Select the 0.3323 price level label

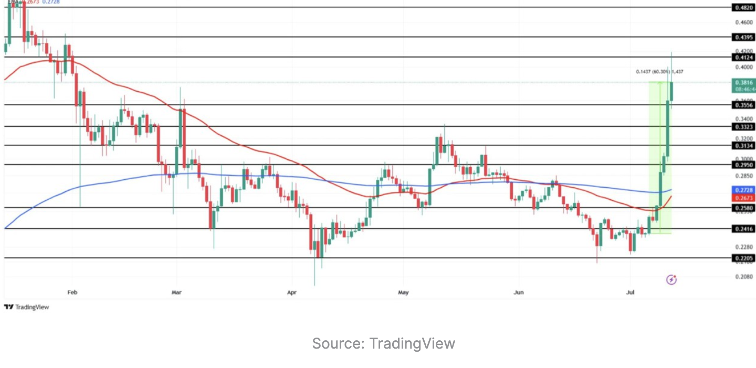[743, 127]
